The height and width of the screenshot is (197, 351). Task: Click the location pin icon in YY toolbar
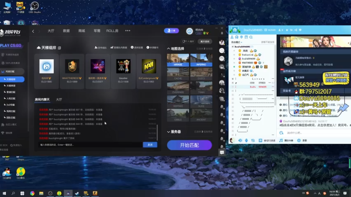[241, 37]
